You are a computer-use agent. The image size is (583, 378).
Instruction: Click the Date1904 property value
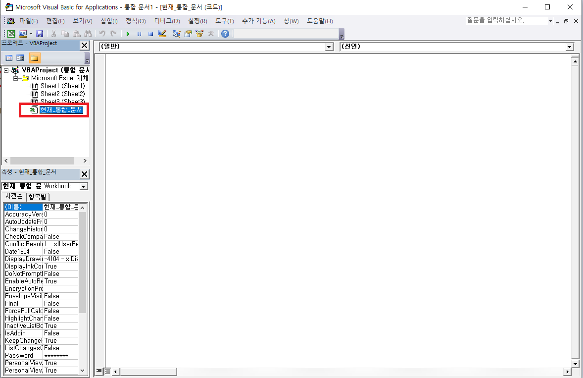click(60, 252)
